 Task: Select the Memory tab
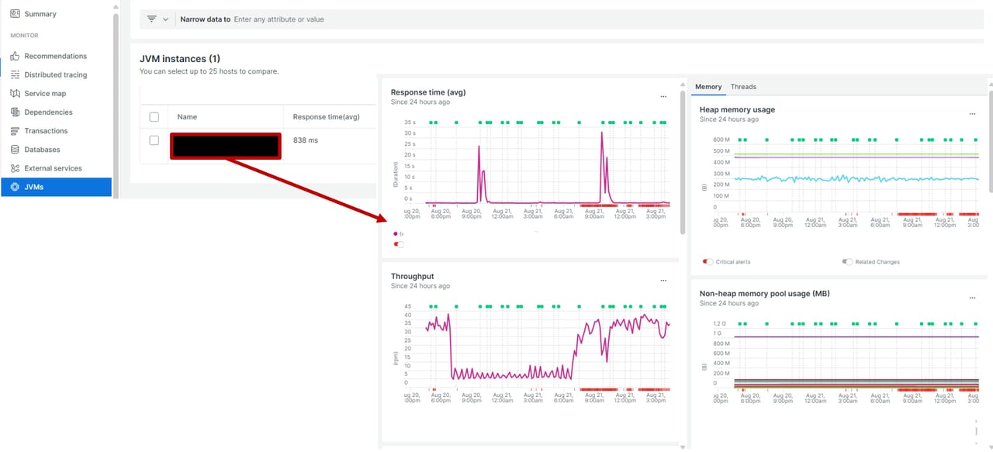coord(708,87)
